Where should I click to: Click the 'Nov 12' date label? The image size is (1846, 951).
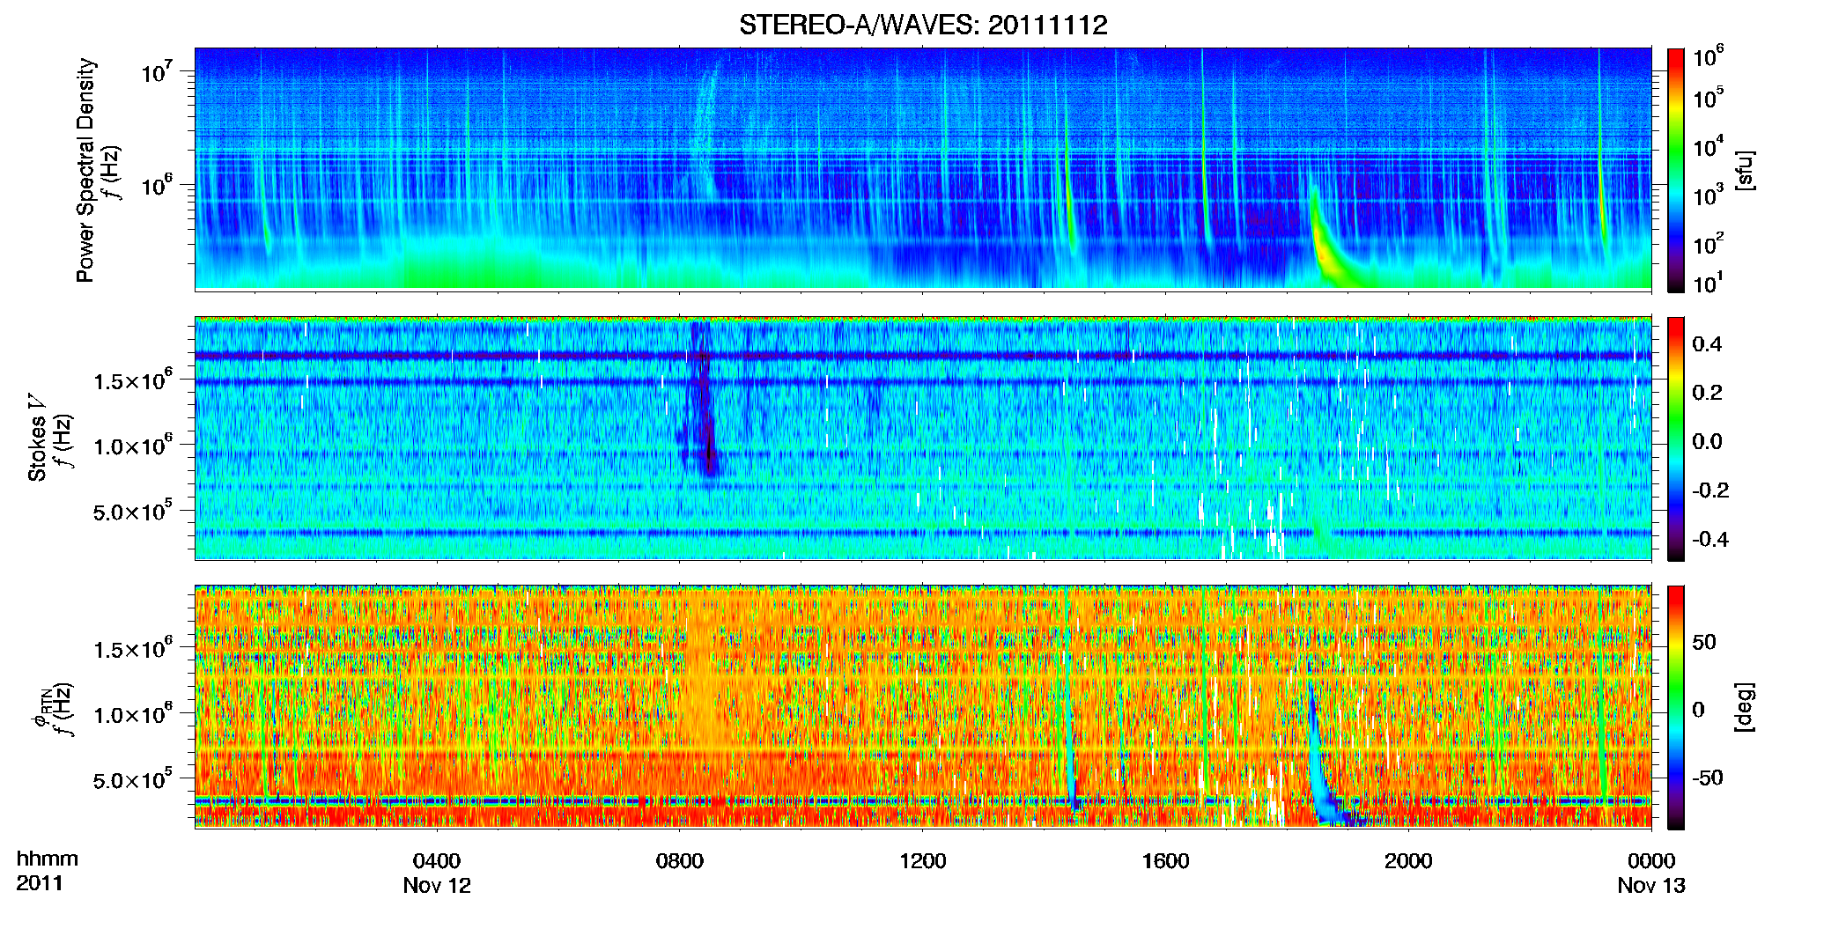(437, 885)
